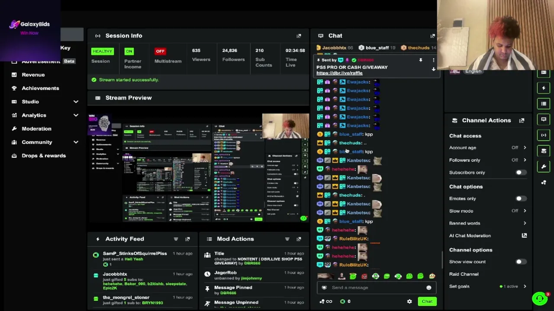The height and width of the screenshot is (311, 554).
Task: Pop out the Mod Actions panel
Action: pos(299,239)
